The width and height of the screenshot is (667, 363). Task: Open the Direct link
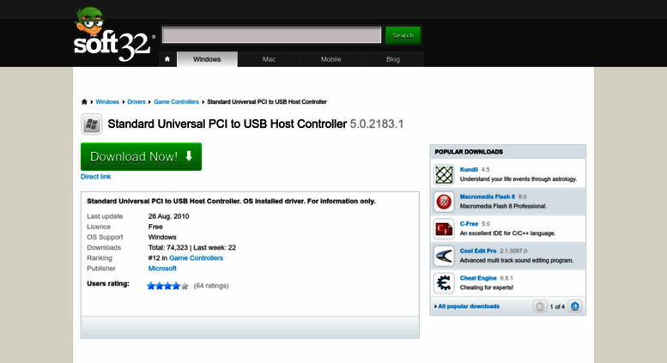click(95, 177)
